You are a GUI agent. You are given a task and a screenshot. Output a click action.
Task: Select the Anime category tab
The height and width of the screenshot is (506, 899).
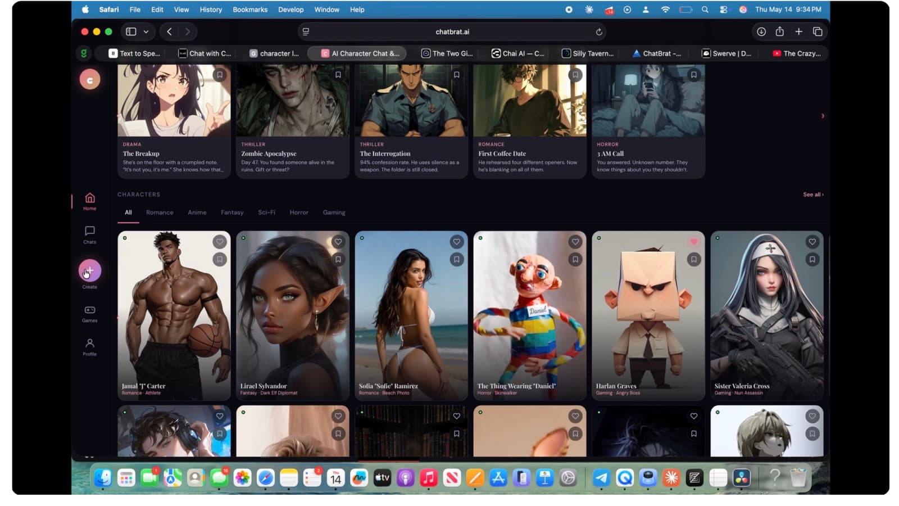point(197,213)
